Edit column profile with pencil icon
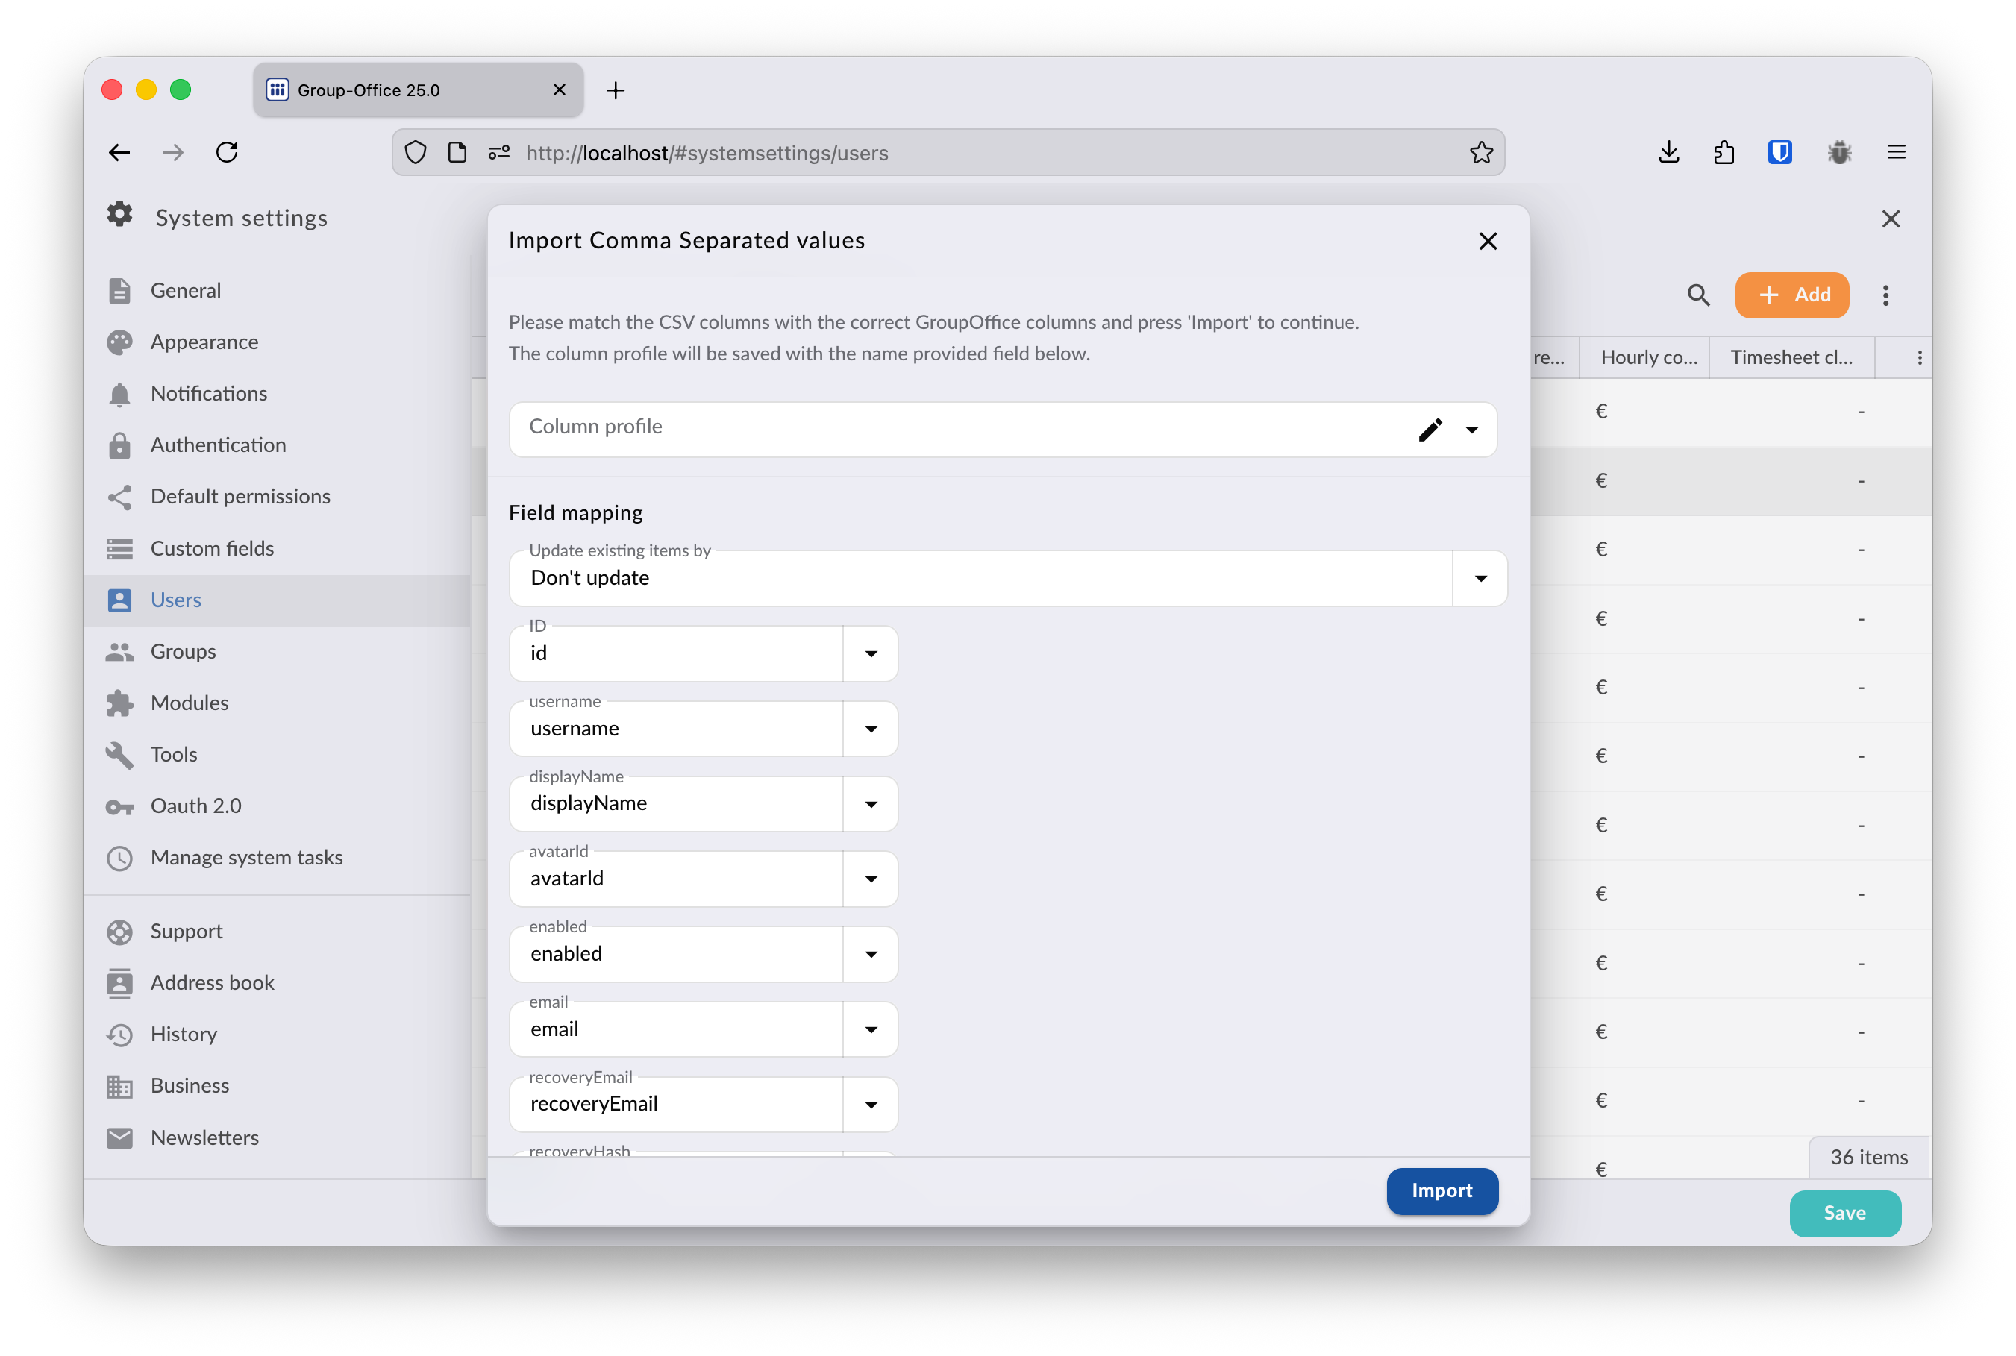 (1430, 430)
